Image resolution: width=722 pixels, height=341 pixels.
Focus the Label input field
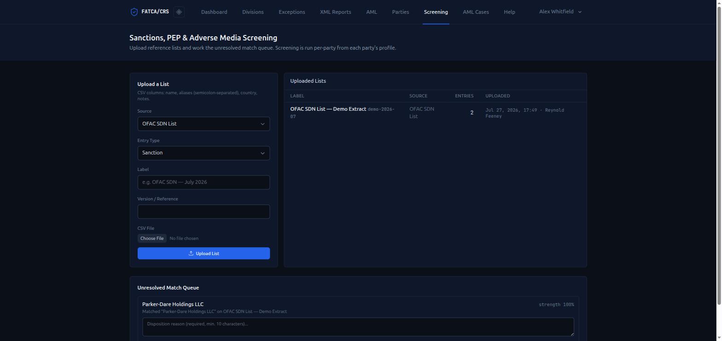pyautogui.click(x=204, y=182)
